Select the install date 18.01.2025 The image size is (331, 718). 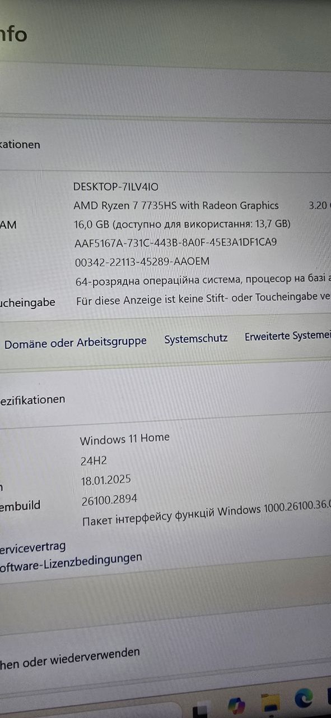point(106,480)
